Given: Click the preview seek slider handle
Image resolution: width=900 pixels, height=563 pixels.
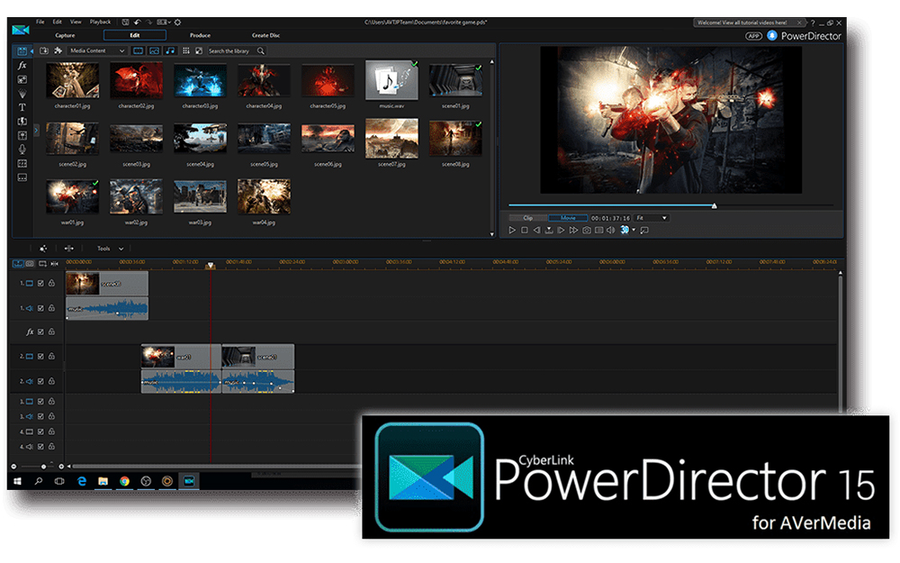Looking at the screenshot, I should (714, 205).
